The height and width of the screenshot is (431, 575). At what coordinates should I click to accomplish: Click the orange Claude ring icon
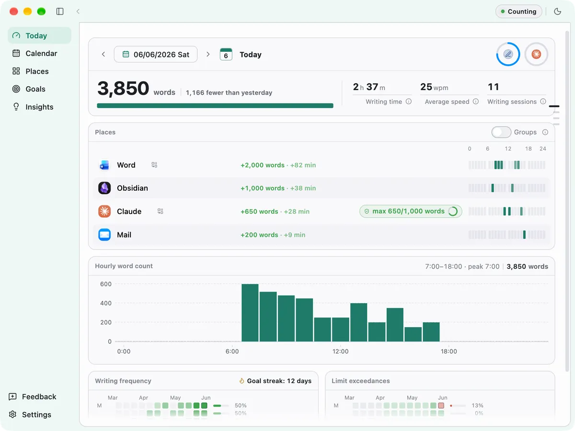pos(536,54)
